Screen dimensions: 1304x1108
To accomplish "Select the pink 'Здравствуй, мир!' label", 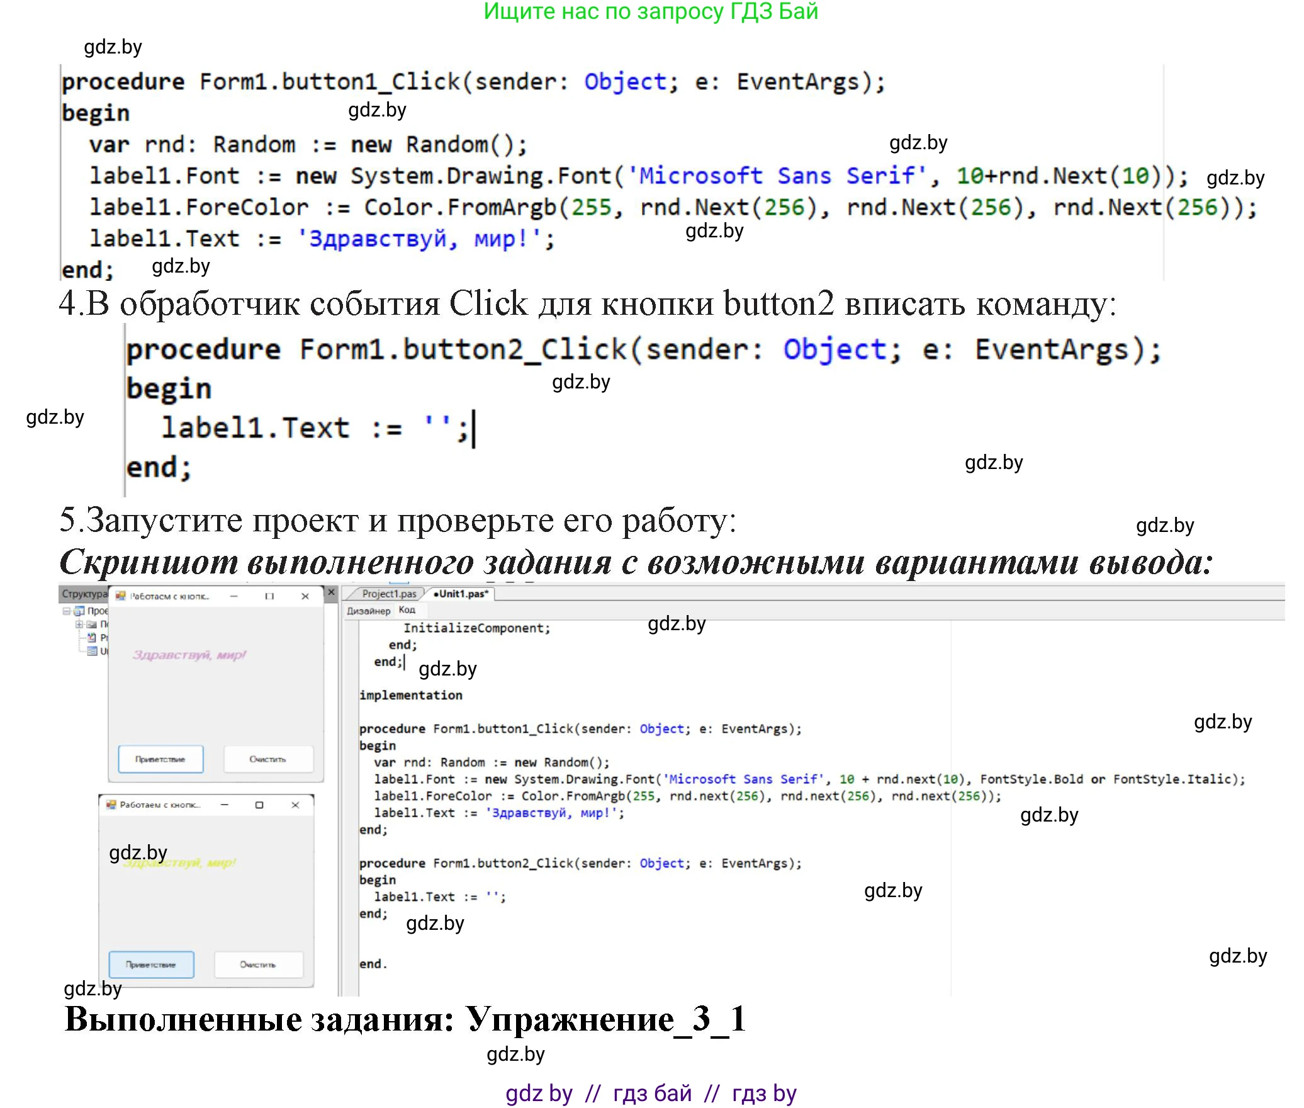I will (189, 656).
